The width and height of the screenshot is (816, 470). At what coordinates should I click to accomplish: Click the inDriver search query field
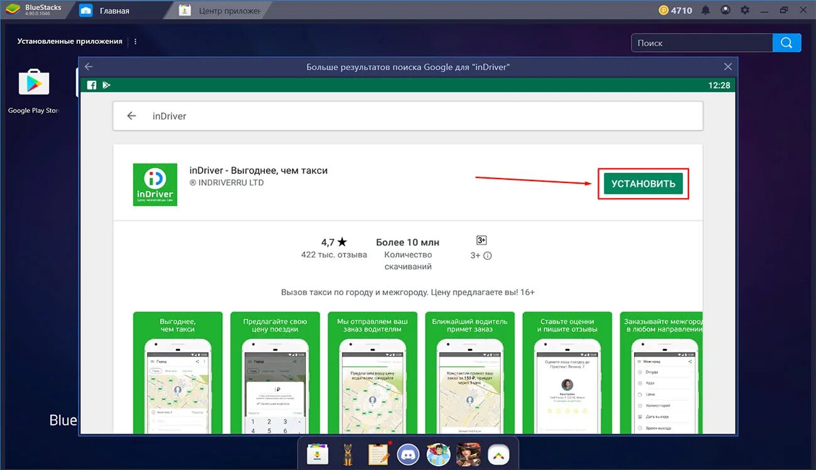[408, 116]
